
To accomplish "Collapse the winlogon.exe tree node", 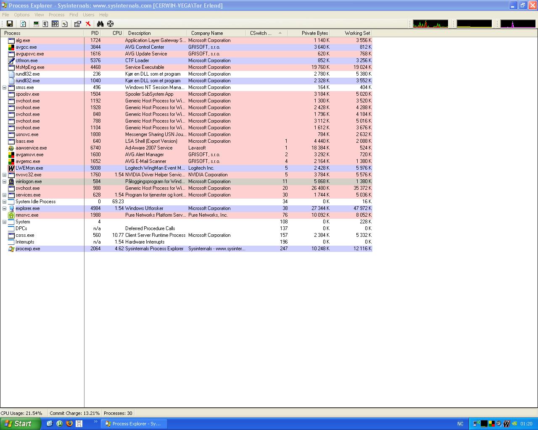I will 4,181.
